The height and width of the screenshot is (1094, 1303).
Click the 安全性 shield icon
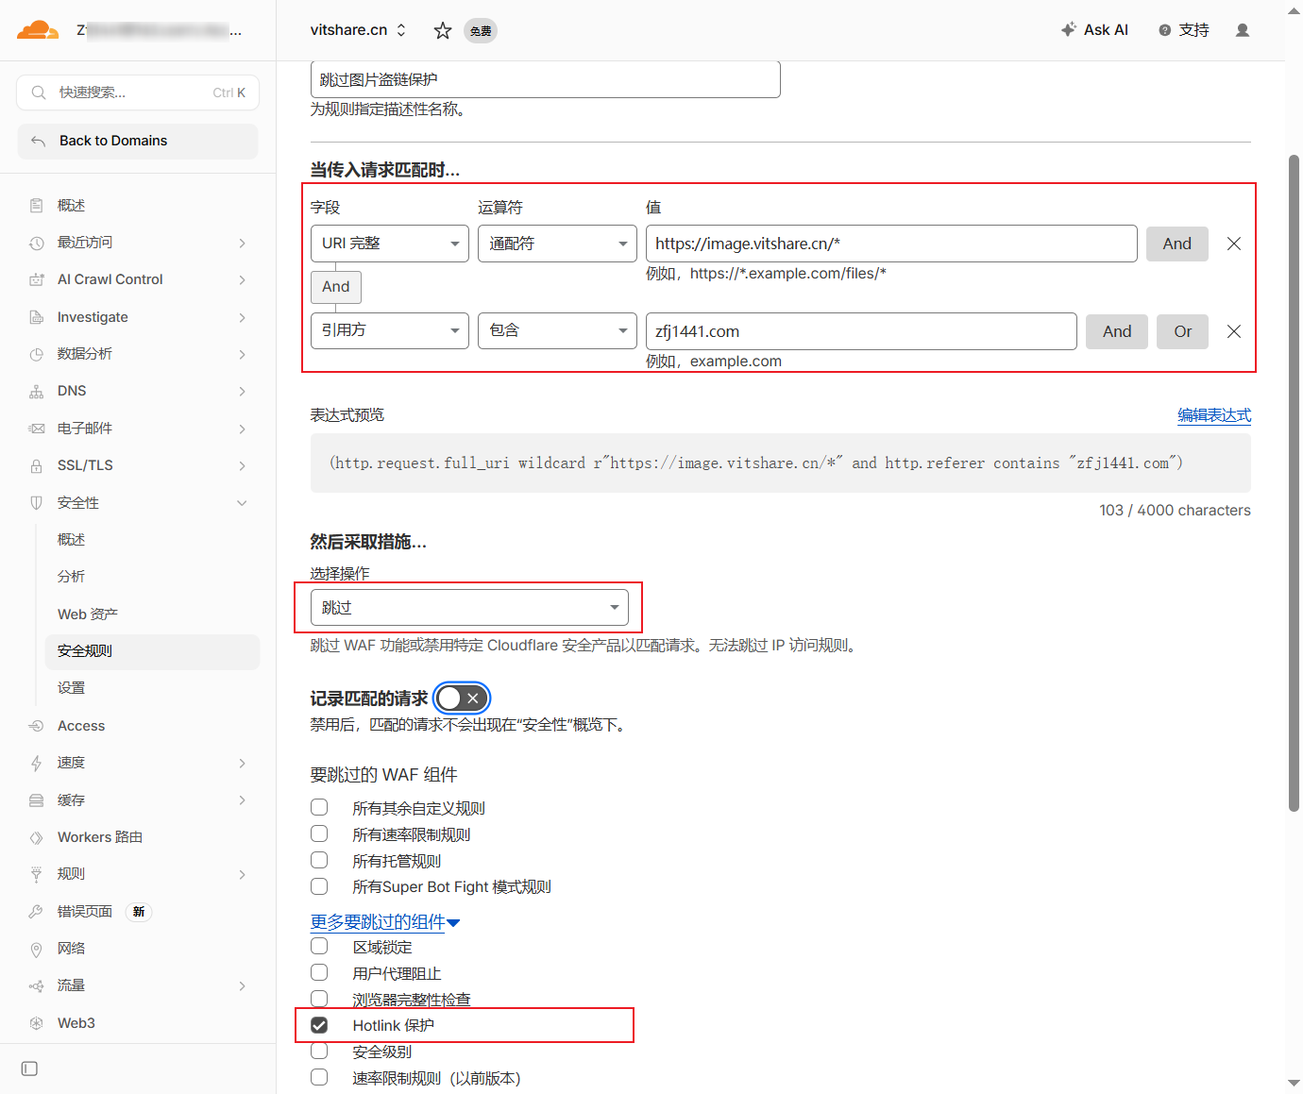tap(37, 503)
